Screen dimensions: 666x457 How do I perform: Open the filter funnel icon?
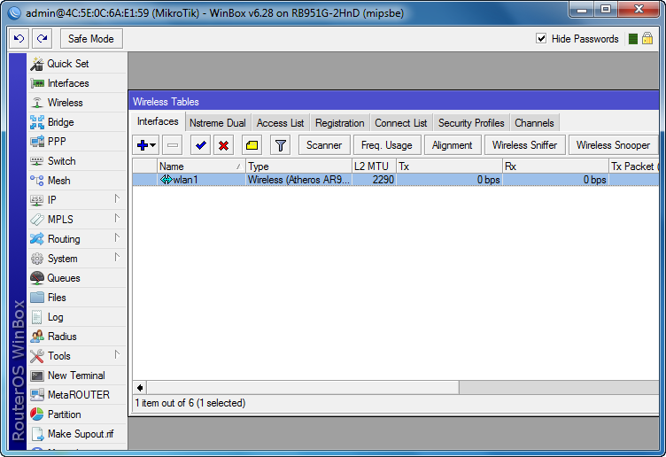click(x=281, y=145)
